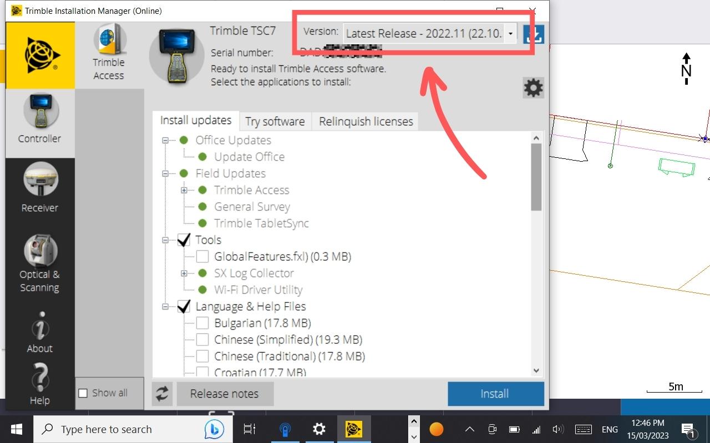The height and width of the screenshot is (443, 710).
Task: Expand the Trimble Access tree node
Action: click(x=184, y=190)
